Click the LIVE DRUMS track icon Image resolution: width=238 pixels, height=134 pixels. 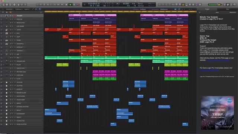click(x=7, y=26)
